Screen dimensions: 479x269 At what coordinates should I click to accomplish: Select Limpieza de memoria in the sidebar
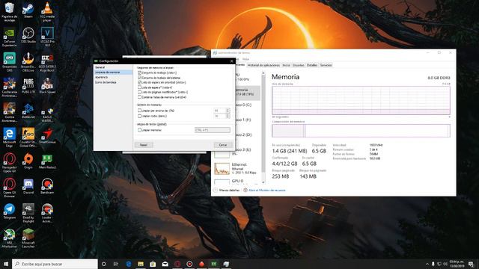tap(113, 72)
